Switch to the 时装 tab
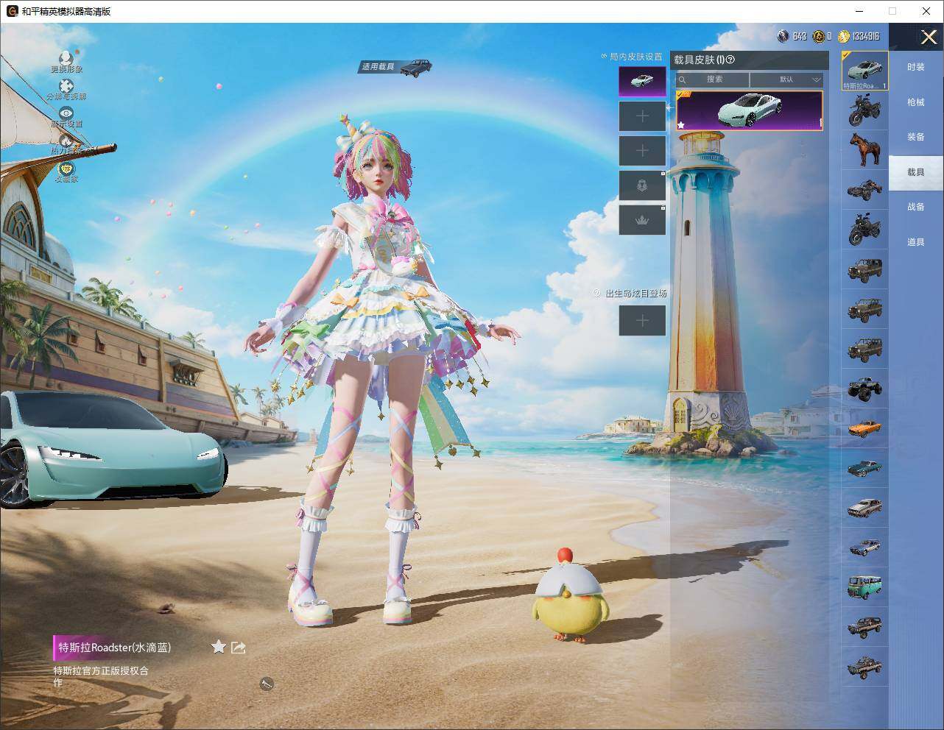Image resolution: width=944 pixels, height=730 pixels. tap(916, 67)
